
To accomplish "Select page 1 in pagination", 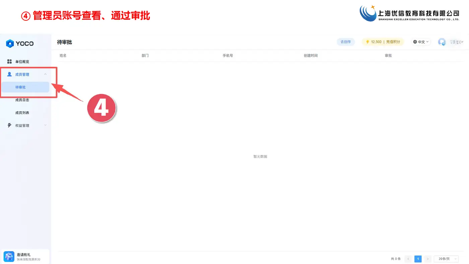I will coord(418,259).
